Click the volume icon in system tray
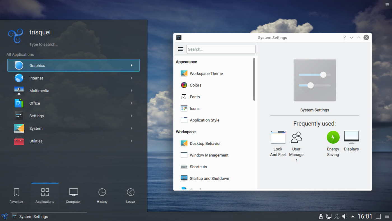The image size is (392, 221). click(x=345, y=216)
